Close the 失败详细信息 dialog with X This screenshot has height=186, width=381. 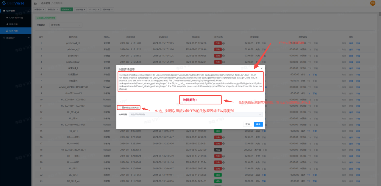262,69
